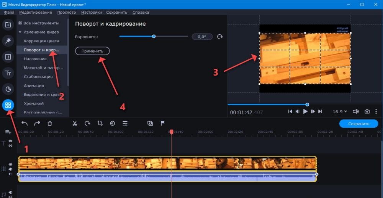This screenshot has width=383, height=198.
Task: Open the Файл menu
Action: pos(9,12)
